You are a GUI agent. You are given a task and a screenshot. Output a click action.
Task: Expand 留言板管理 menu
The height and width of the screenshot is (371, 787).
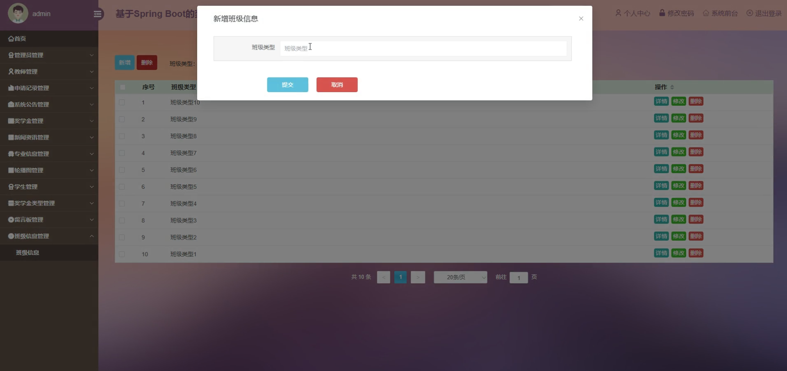pos(49,219)
